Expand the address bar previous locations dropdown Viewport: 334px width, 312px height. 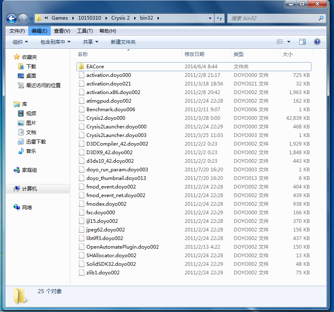(x=210, y=18)
